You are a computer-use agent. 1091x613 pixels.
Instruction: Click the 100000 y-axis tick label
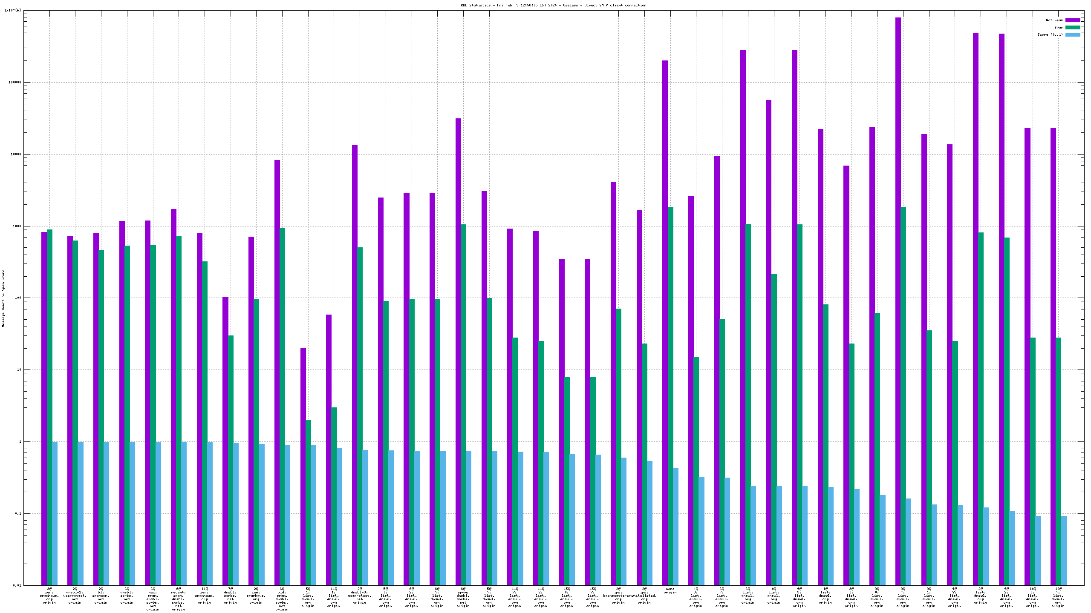tap(15, 83)
